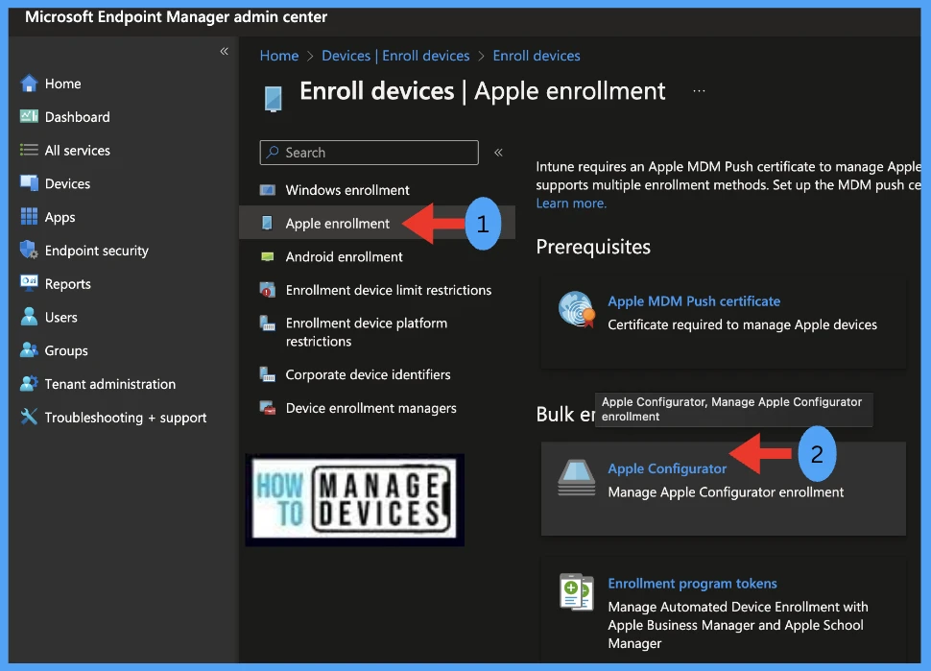Click the Enrollment device platform restrictions icon
This screenshot has height=671, width=931.
pos(268,324)
